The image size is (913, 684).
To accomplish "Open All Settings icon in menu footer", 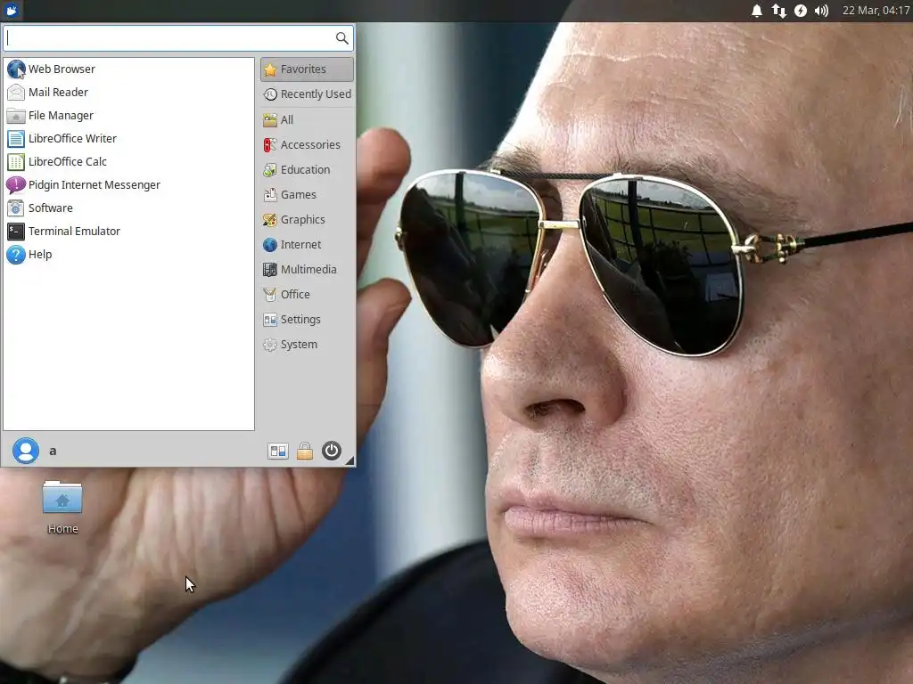I will tap(278, 452).
